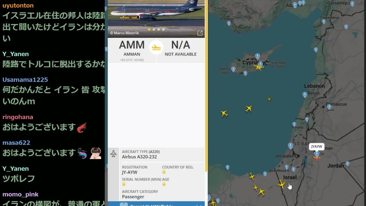Click the lock icon under Country of Reg.
This screenshot has width=366, height=206.
point(164,172)
